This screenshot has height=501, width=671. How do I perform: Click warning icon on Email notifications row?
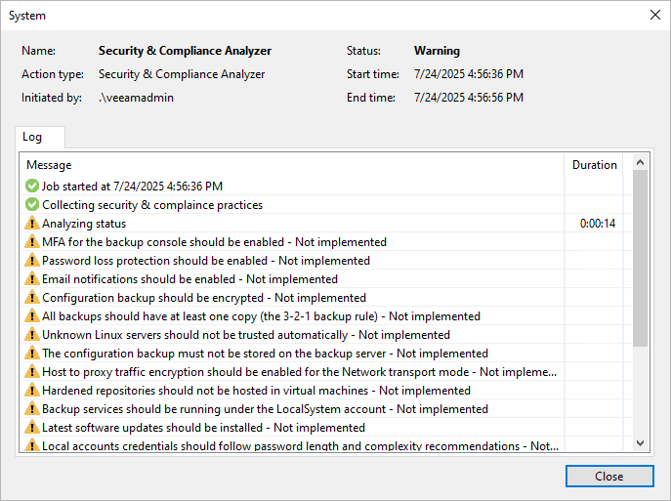32,279
